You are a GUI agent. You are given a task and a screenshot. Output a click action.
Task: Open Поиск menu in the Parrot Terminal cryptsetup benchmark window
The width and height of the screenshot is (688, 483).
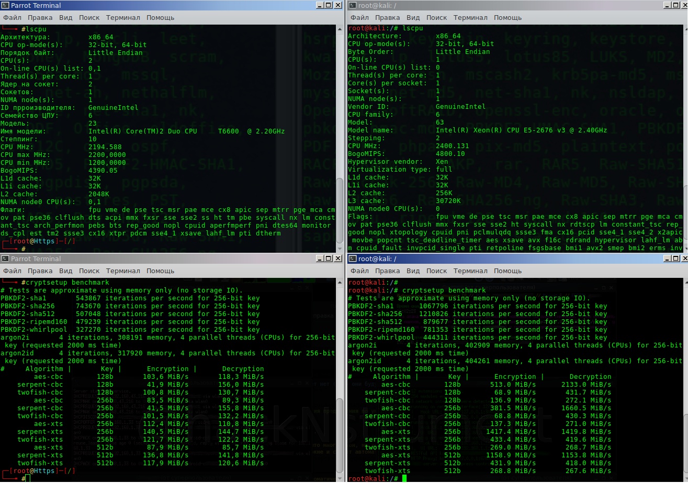tap(89, 271)
